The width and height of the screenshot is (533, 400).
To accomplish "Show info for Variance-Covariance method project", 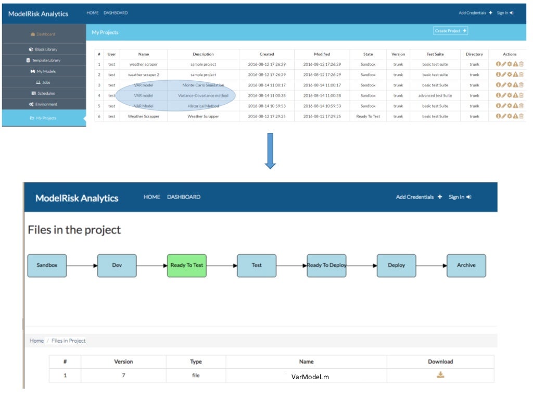I will tap(498, 96).
